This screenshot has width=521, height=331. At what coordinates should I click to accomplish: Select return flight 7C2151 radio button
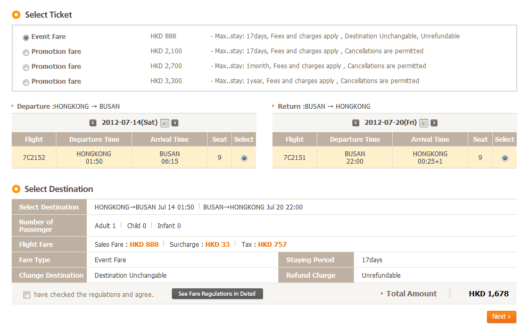point(505,158)
